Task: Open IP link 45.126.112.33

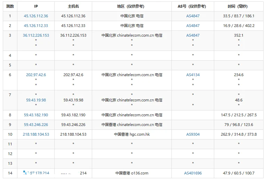Action: (36, 26)
